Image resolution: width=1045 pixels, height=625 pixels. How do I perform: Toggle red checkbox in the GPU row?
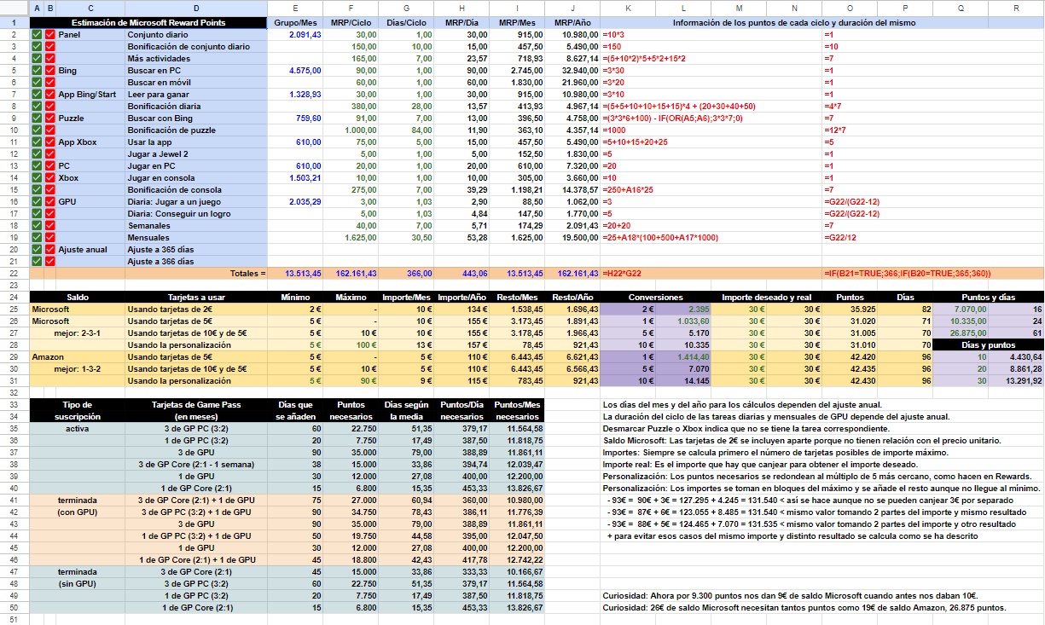[x=50, y=201]
